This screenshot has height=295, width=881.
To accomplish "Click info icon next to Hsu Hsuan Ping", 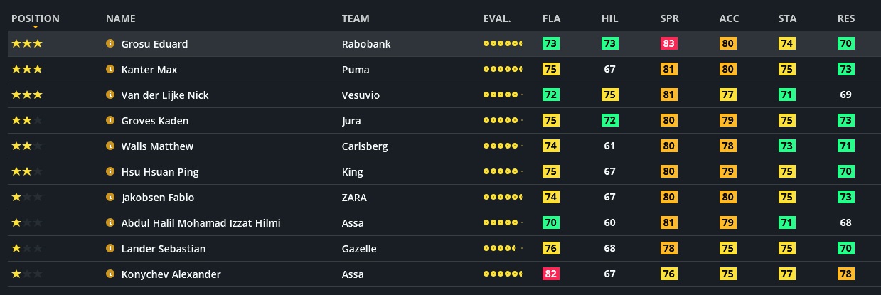I will (x=110, y=172).
